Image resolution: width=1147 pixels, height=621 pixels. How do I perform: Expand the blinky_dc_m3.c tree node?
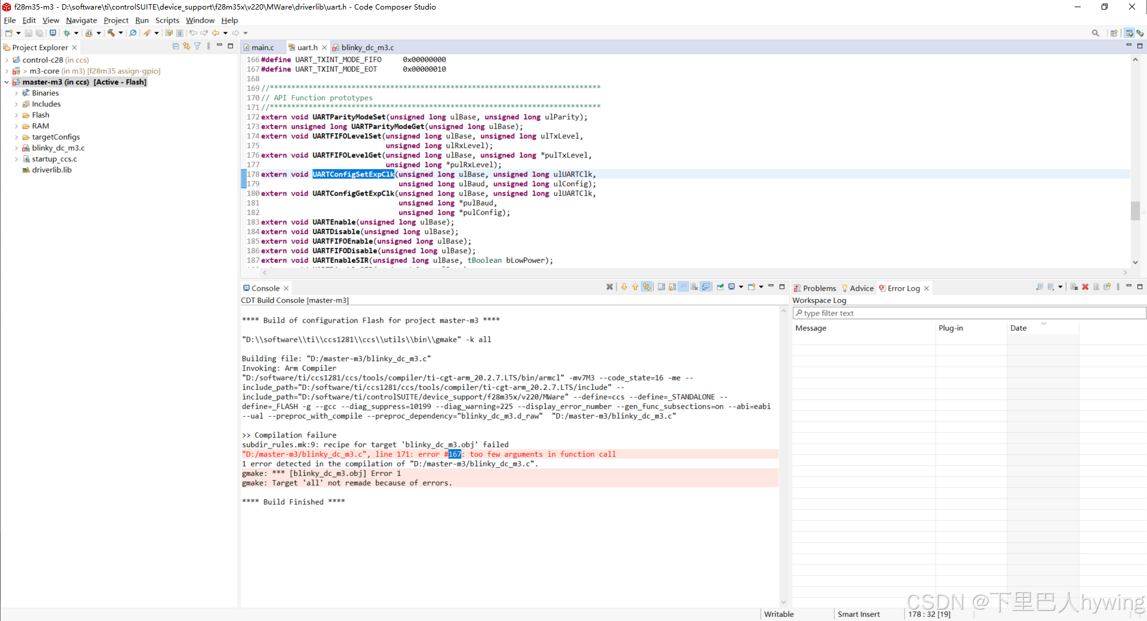(x=16, y=148)
